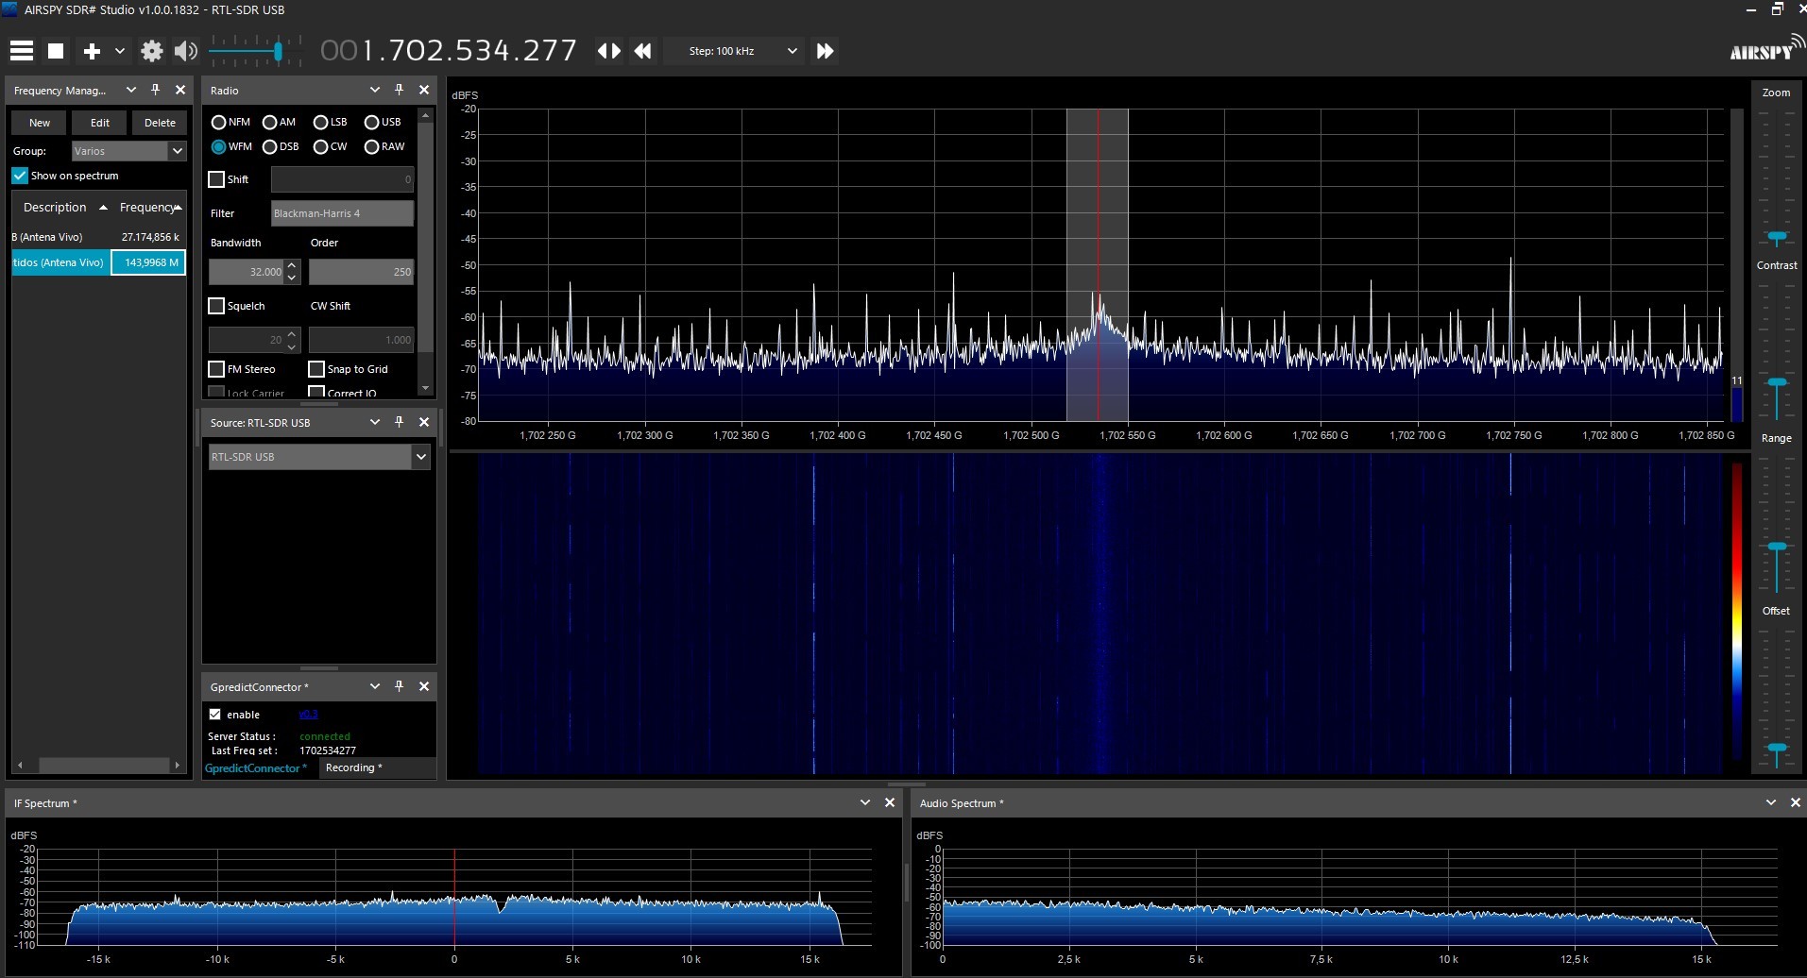Pin the GpredictConnector panel
Image resolution: width=1807 pixels, height=978 pixels.
(400, 686)
